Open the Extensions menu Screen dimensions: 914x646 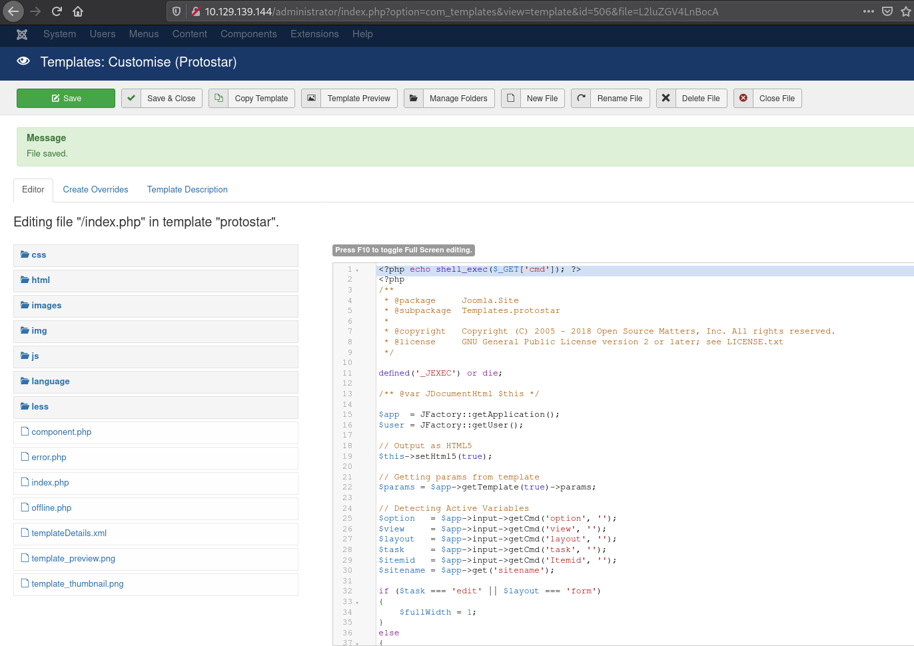tap(314, 34)
